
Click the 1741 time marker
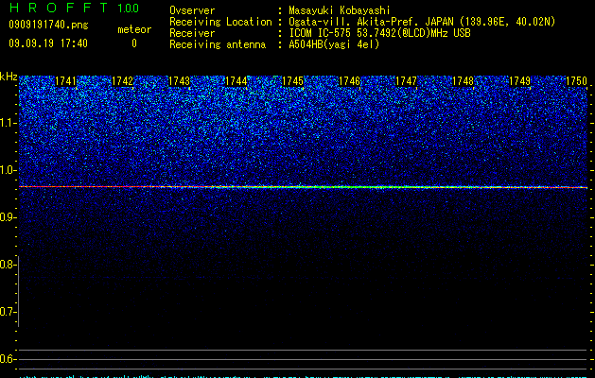coord(65,81)
